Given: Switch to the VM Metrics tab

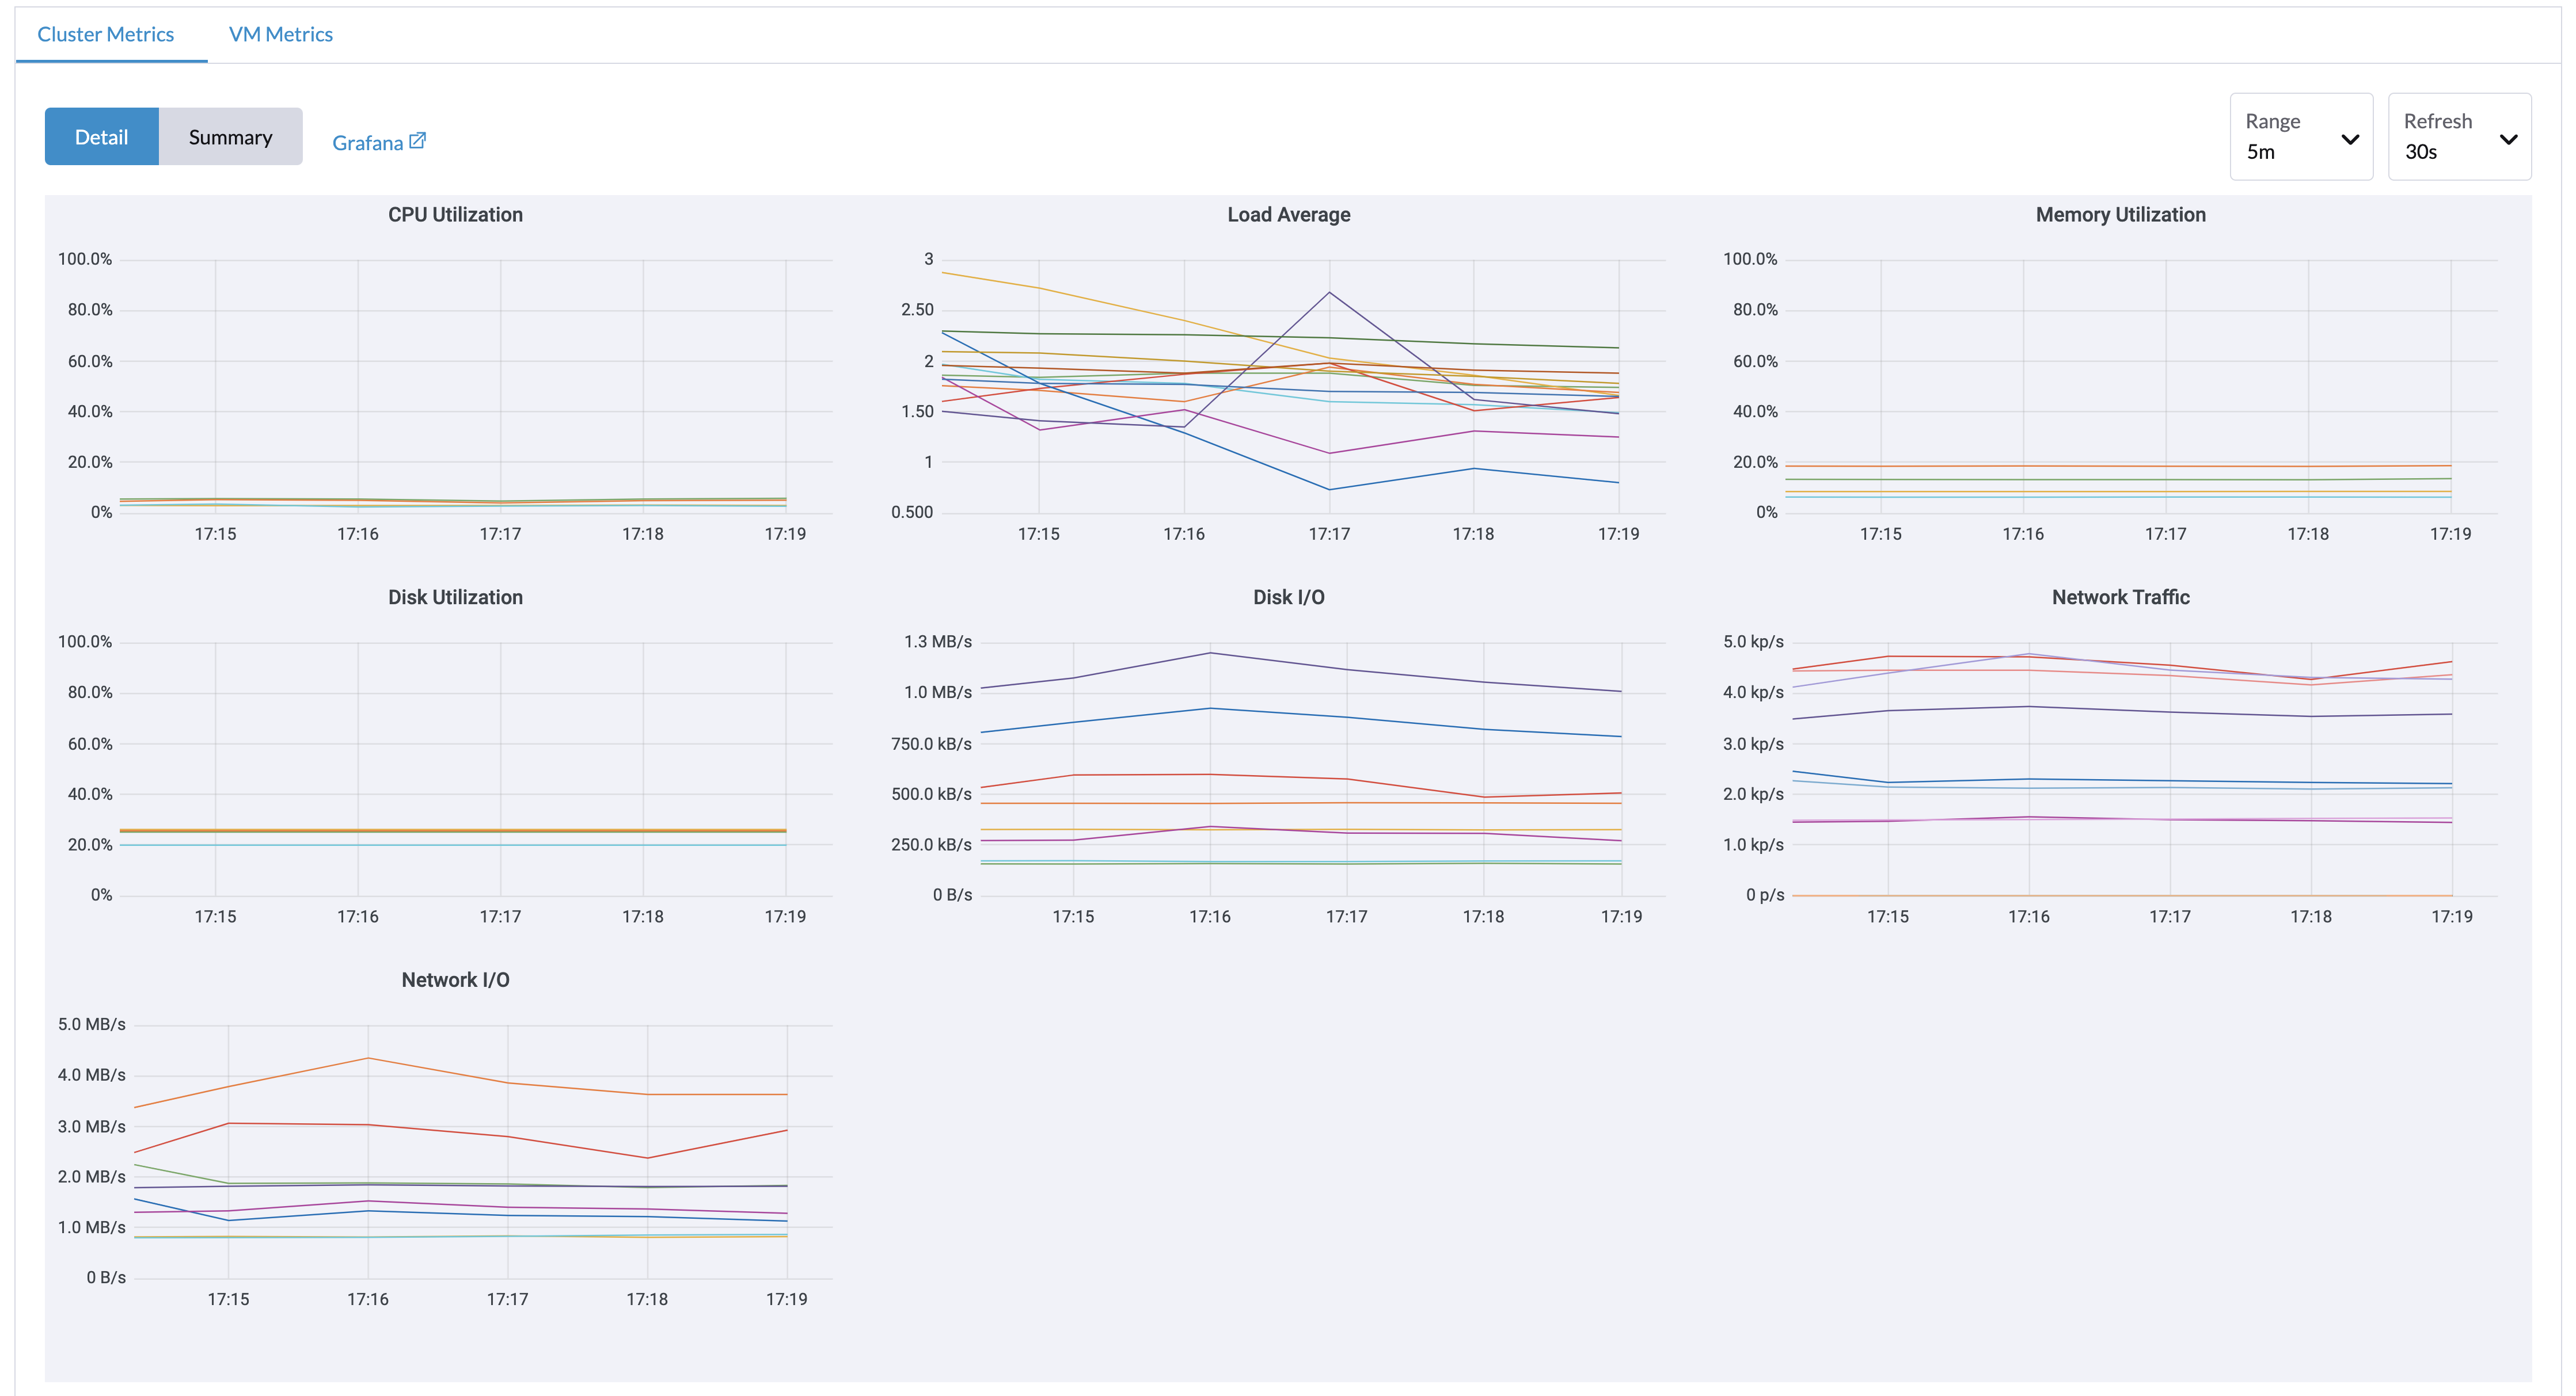Looking at the screenshot, I should tap(281, 33).
